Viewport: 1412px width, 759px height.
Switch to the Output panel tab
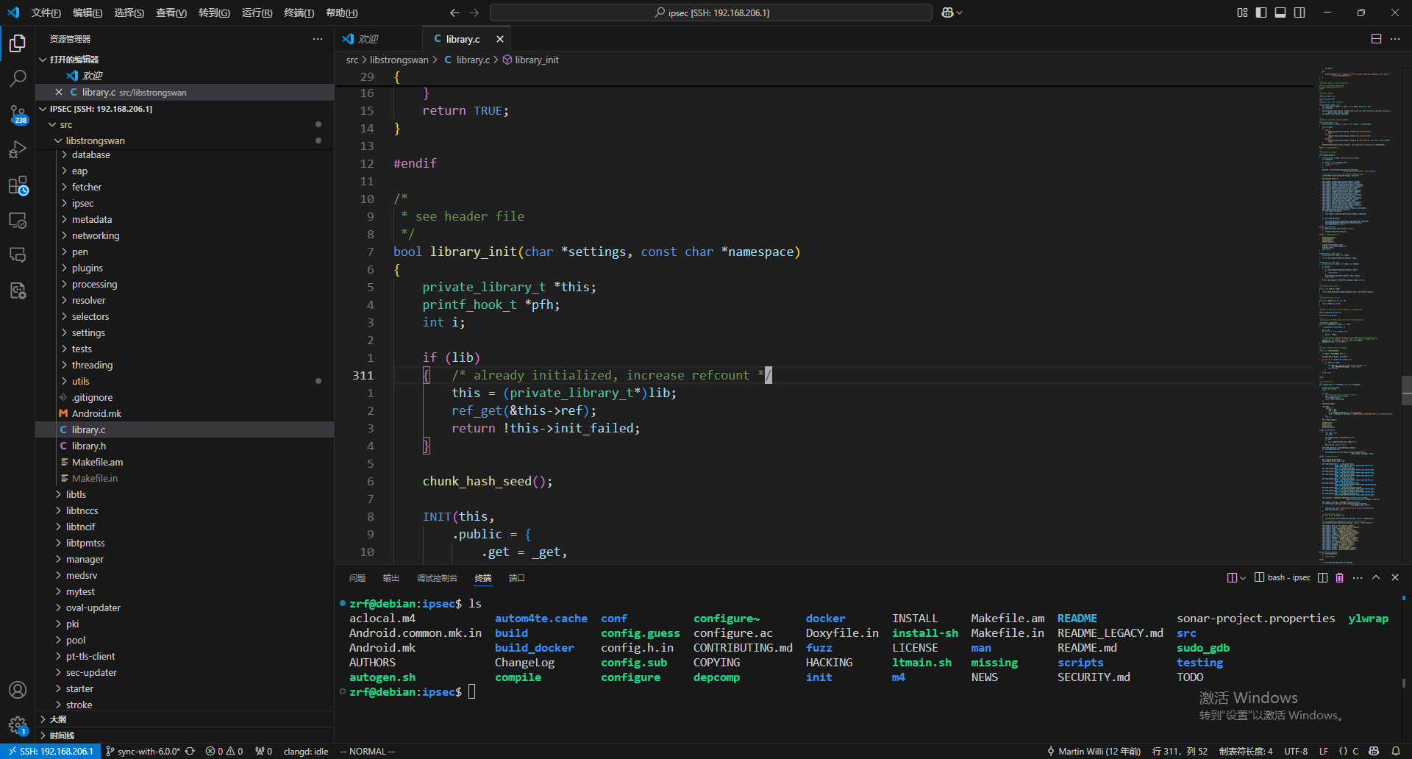click(x=391, y=578)
